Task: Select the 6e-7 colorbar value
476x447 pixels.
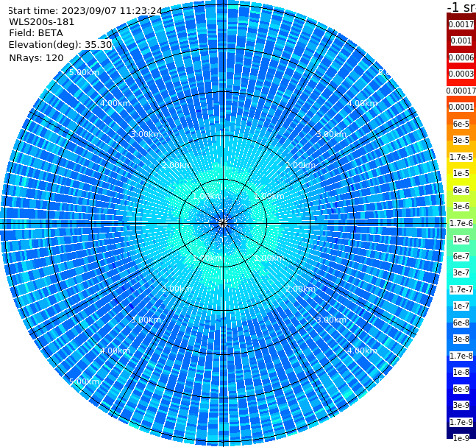Action: (x=461, y=256)
